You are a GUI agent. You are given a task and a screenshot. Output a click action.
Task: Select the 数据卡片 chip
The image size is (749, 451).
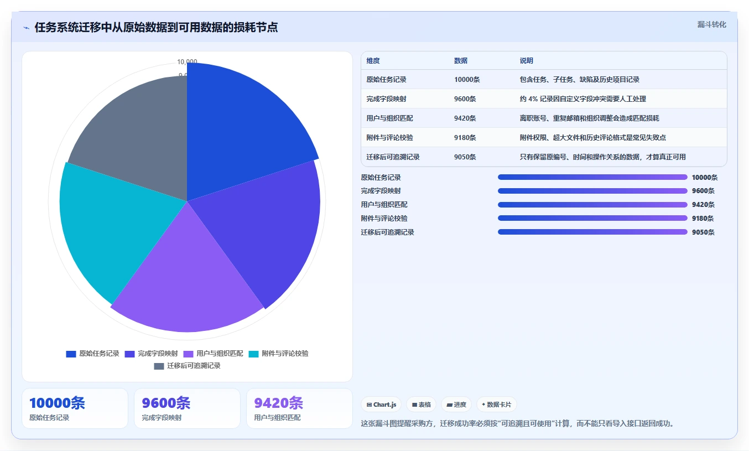pos(496,405)
